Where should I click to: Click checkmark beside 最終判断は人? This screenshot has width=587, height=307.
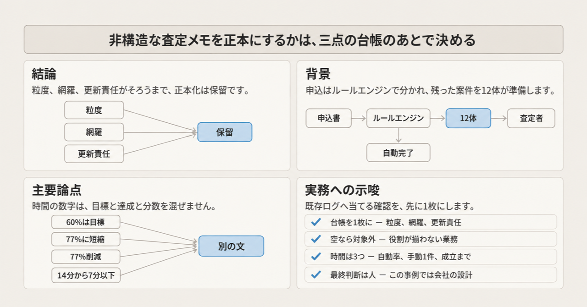point(316,274)
